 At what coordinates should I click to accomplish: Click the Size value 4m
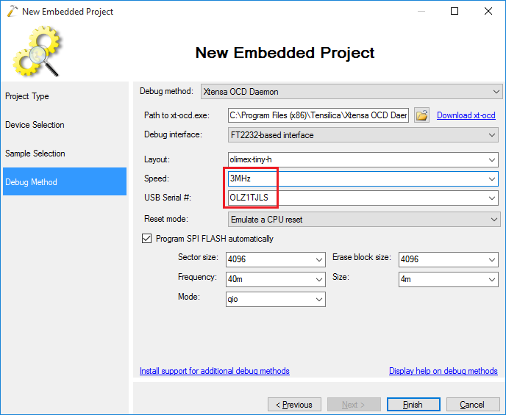(x=406, y=279)
